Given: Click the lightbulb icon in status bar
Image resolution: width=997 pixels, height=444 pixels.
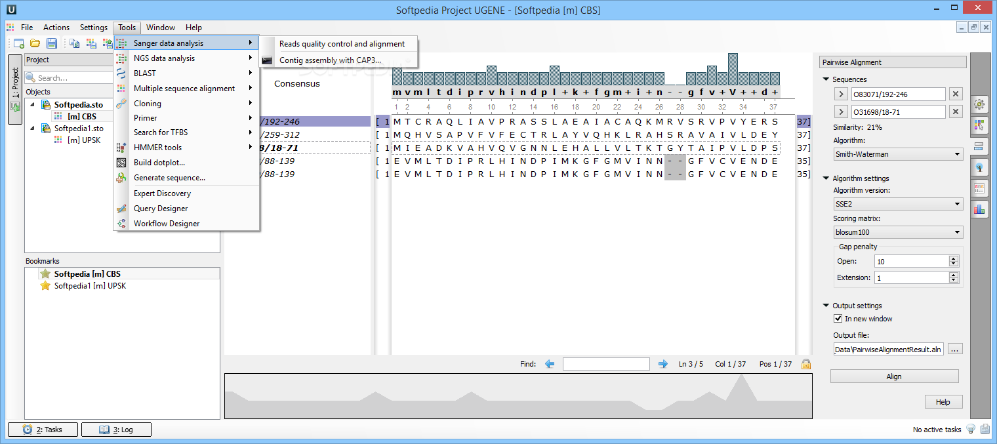Looking at the screenshot, I should click(971, 429).
